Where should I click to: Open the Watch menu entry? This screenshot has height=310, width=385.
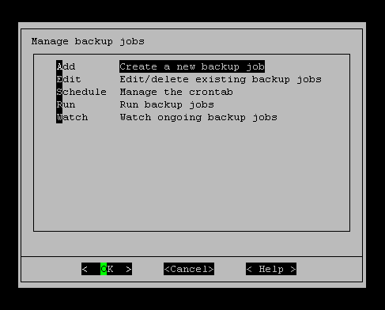pyautogui.click(x=72, y=117)
